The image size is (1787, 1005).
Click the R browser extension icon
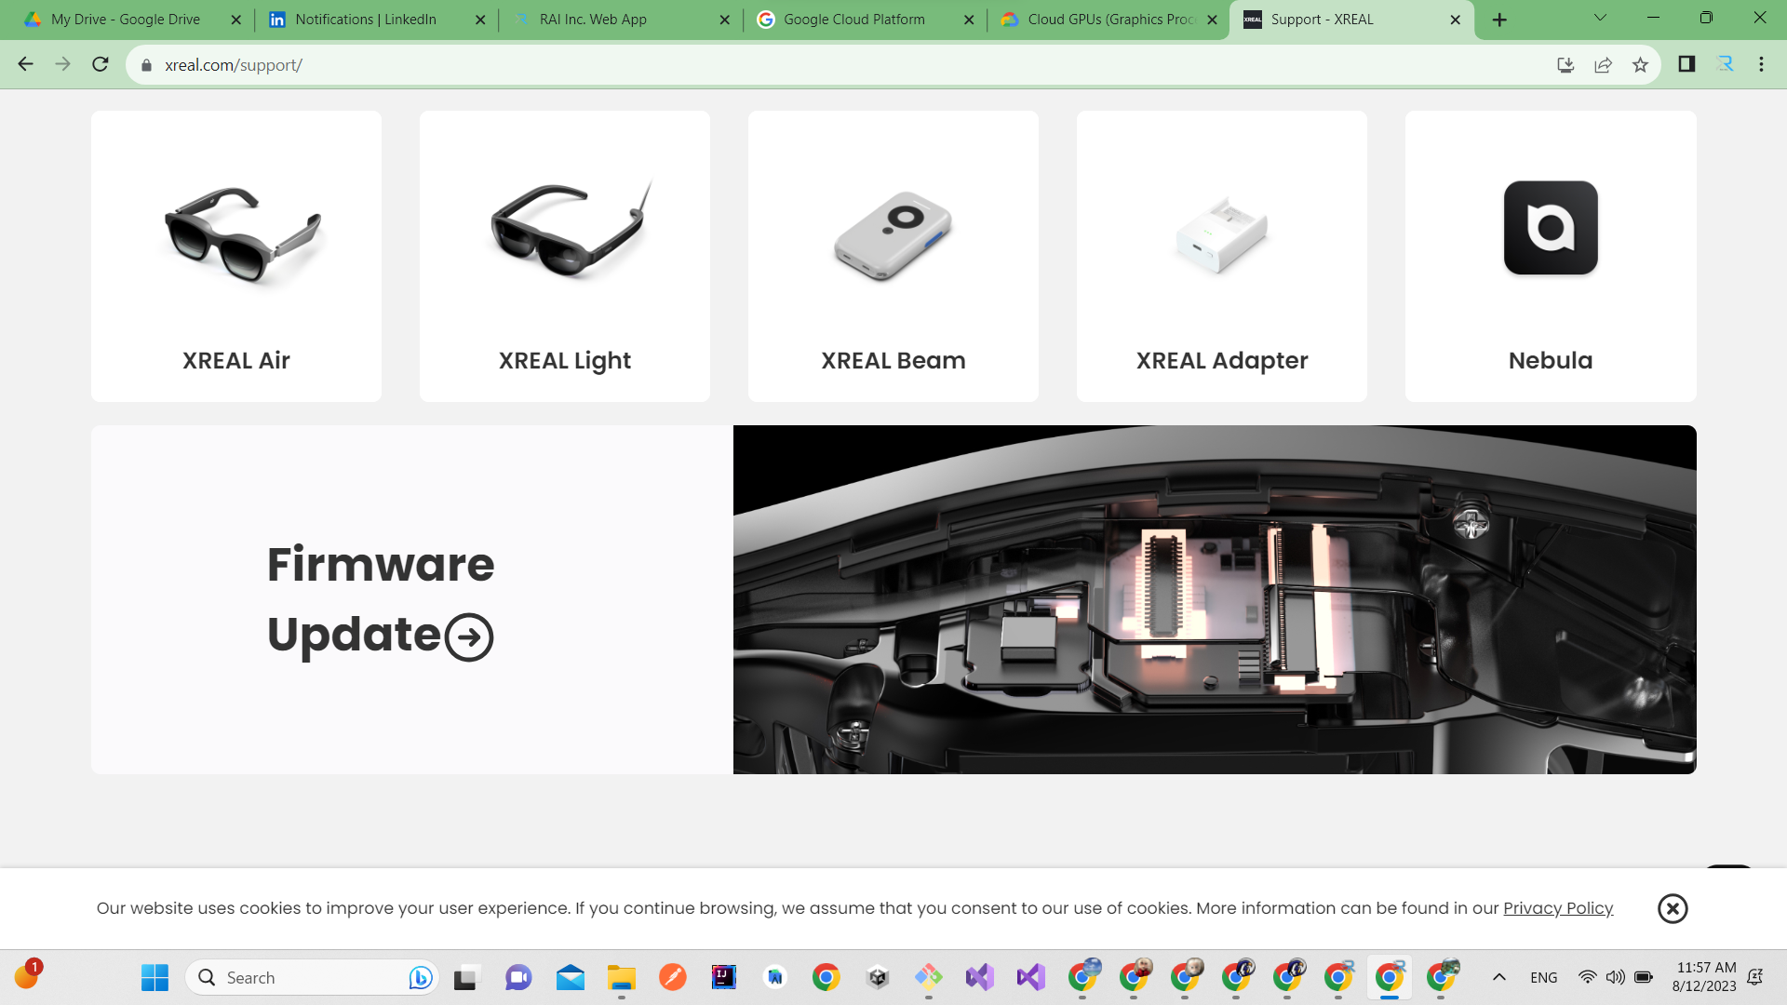coord(1725,64)
